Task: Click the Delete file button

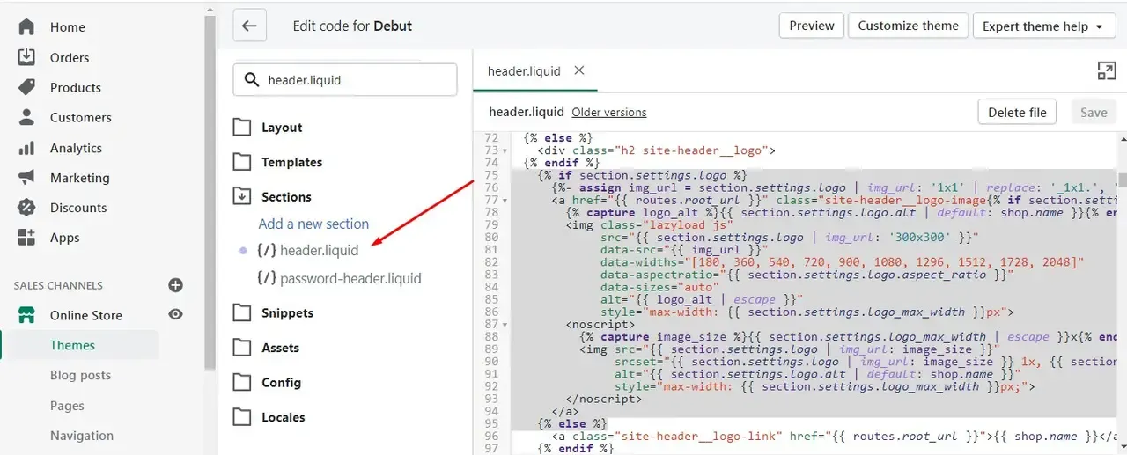Action: pos(1017,113)
